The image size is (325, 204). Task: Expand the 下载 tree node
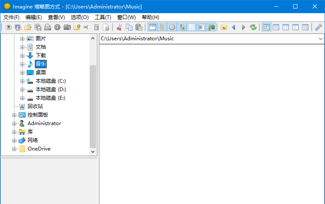click(22, 56)
